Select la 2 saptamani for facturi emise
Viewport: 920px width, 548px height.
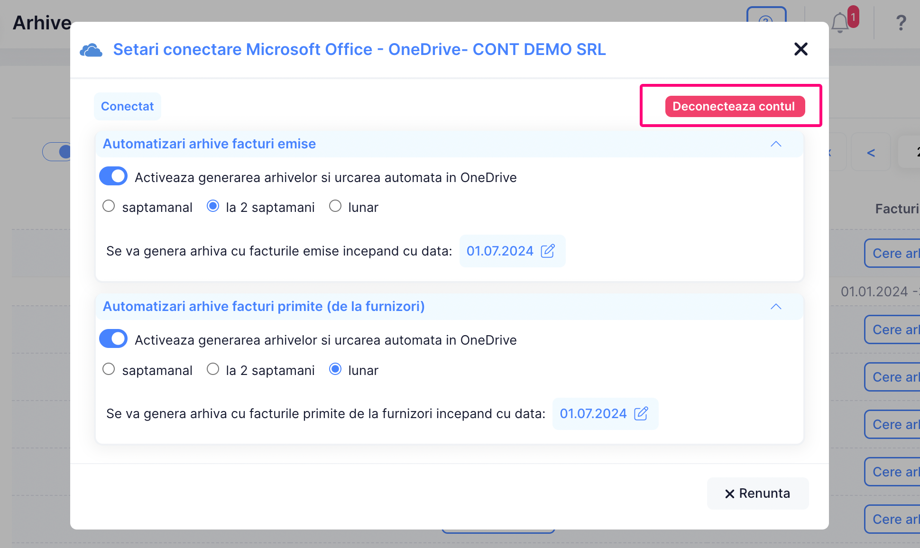click(213, 206)
